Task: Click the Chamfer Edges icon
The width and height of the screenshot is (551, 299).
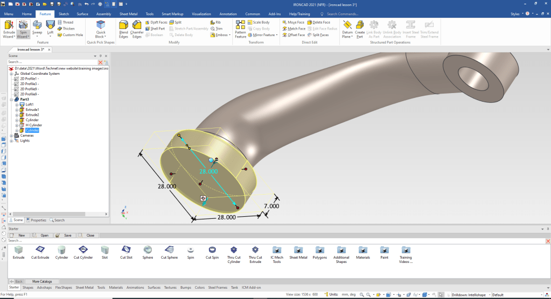Action: click(137, 29)
